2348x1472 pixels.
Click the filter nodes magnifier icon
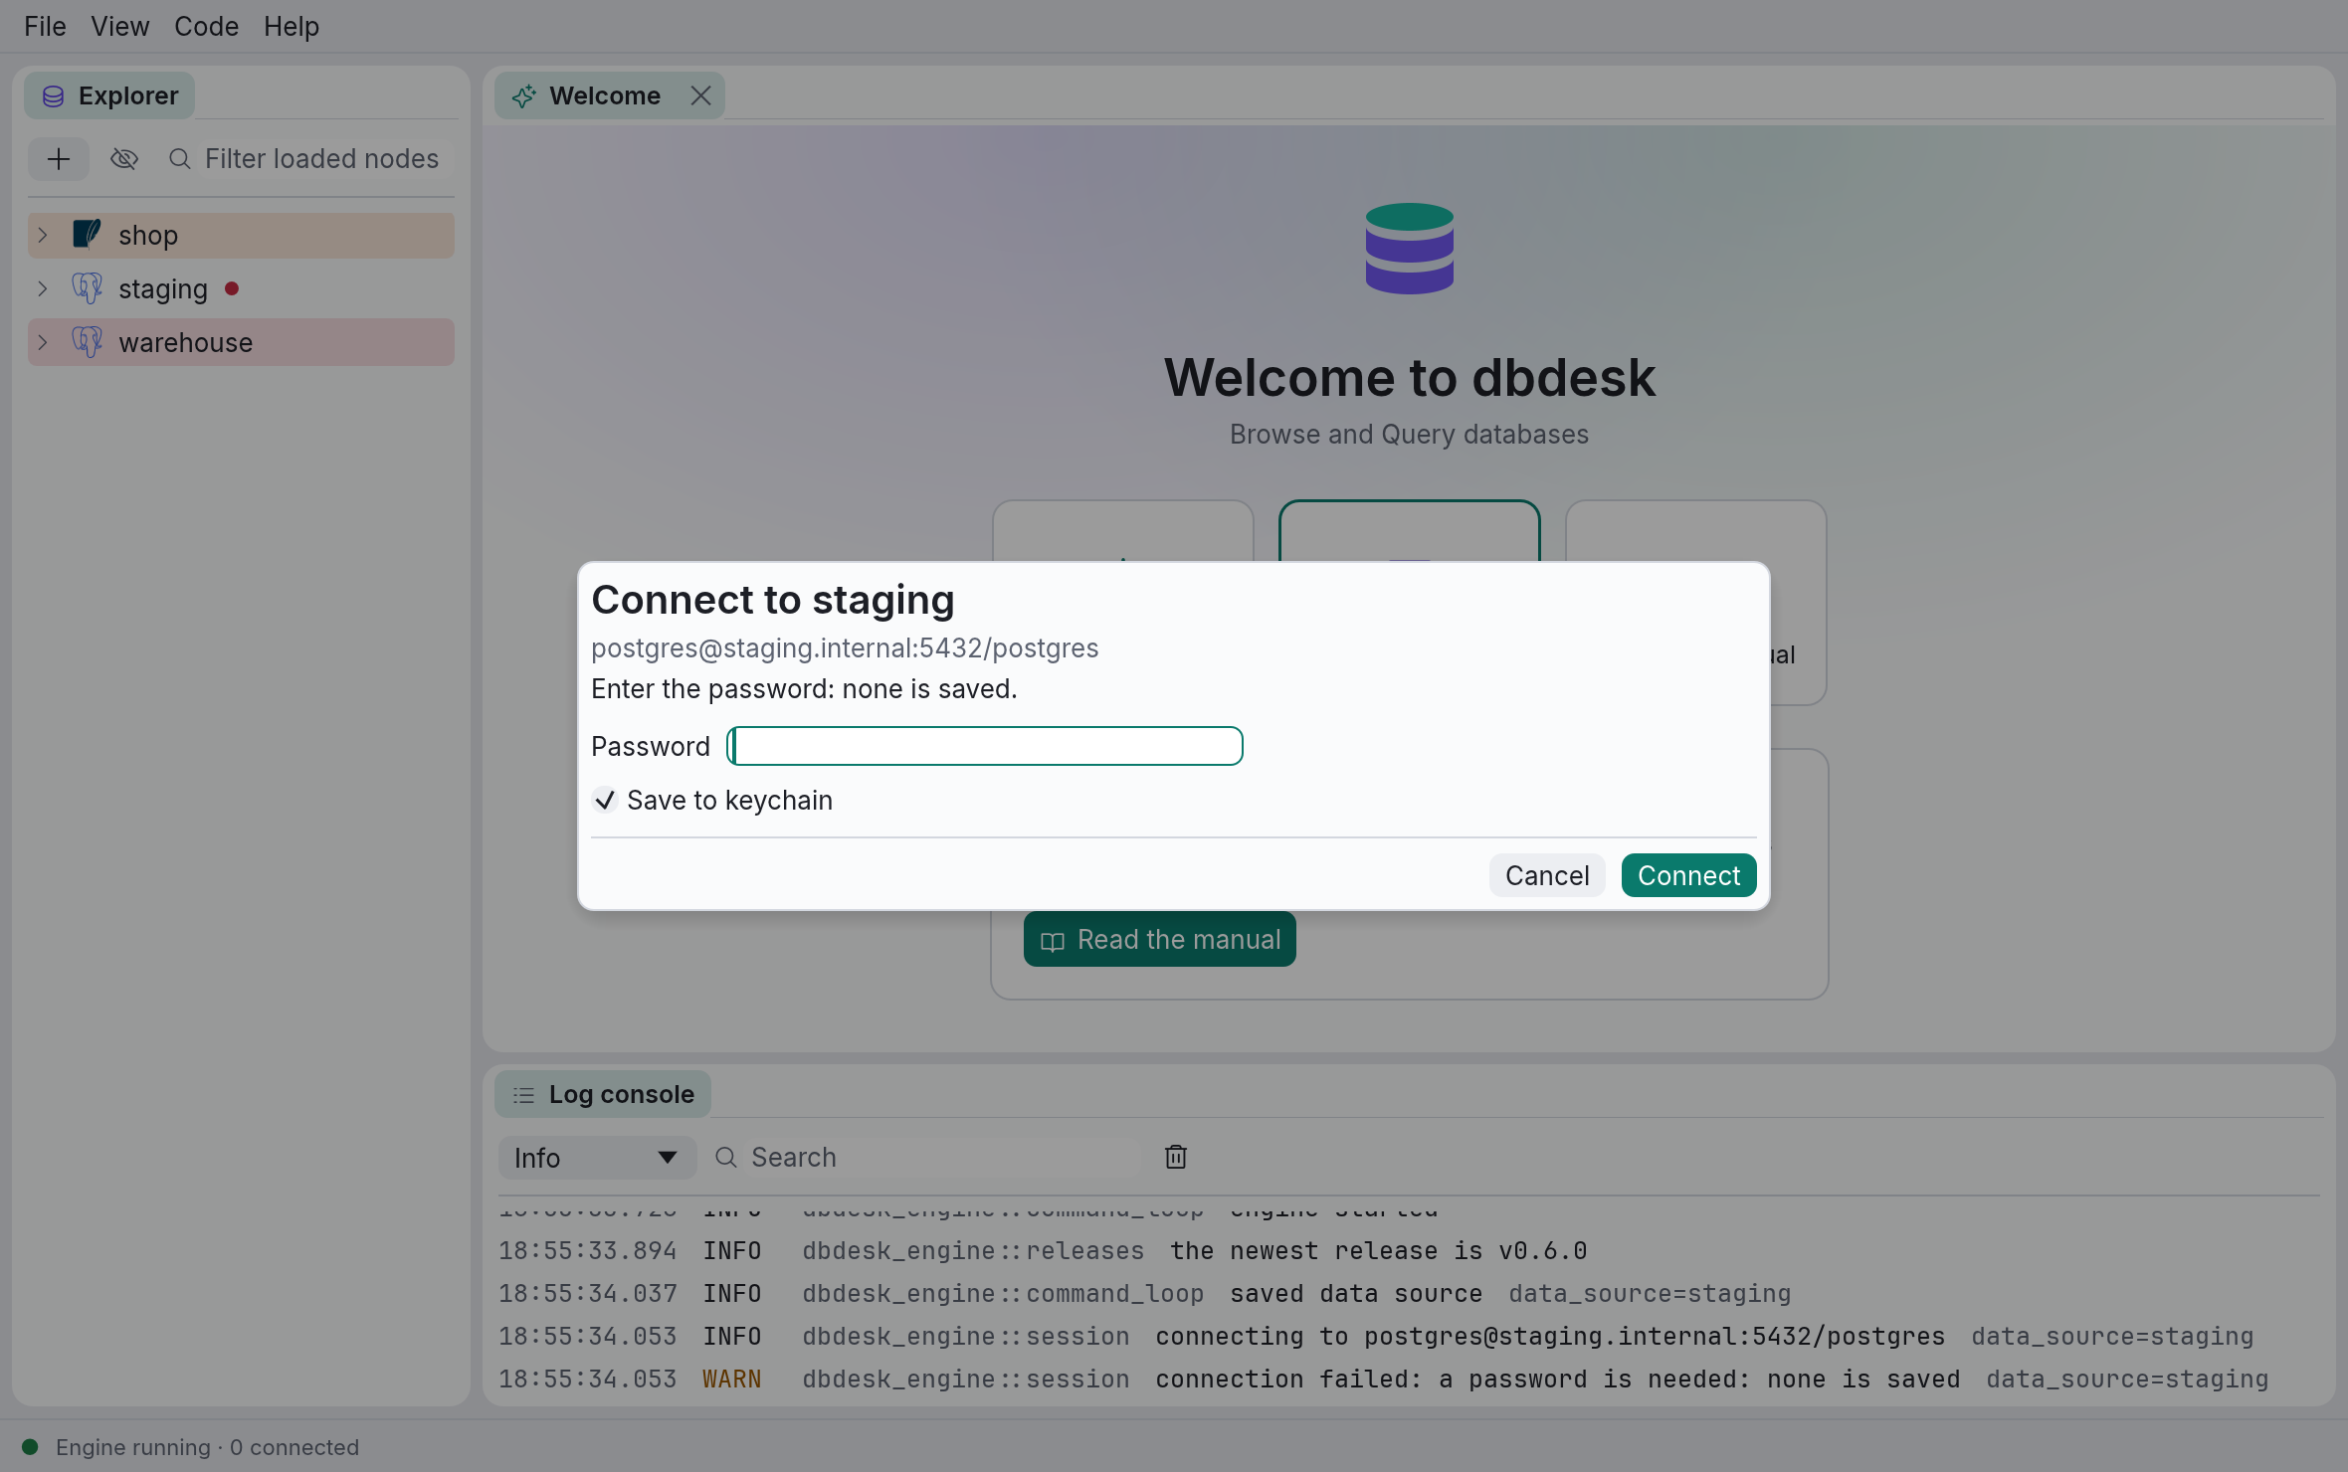[x=180, y=159]
